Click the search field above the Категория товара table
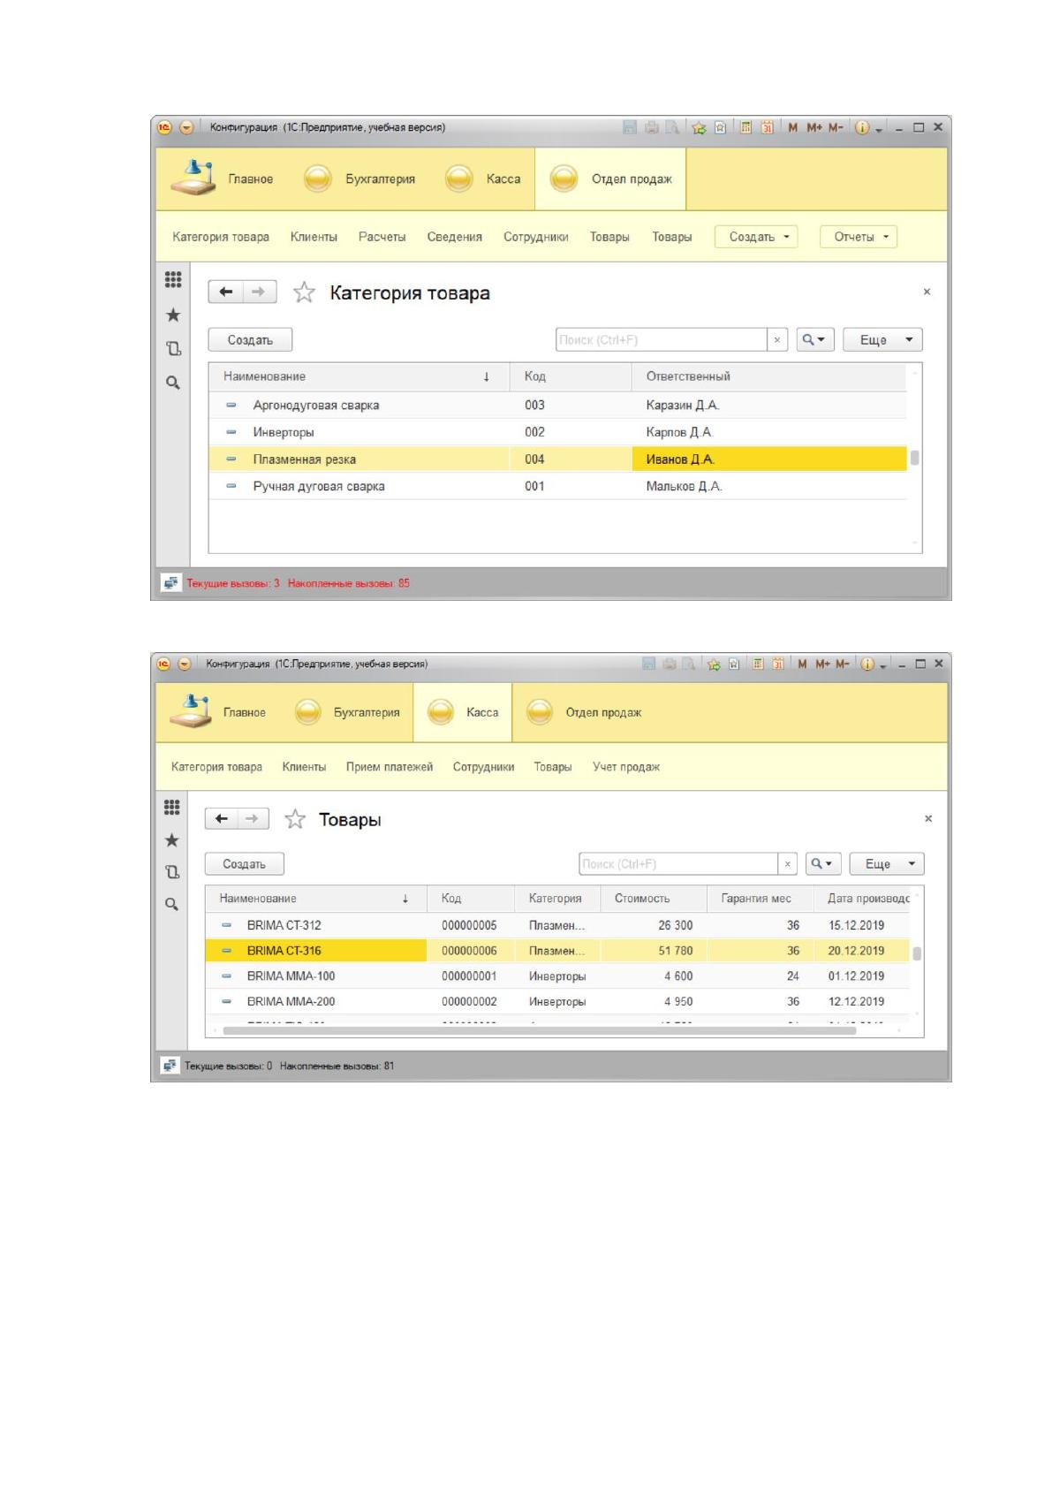This screenshot has height=1488, width=1052. pyautogui.click(x=662, y=340)
